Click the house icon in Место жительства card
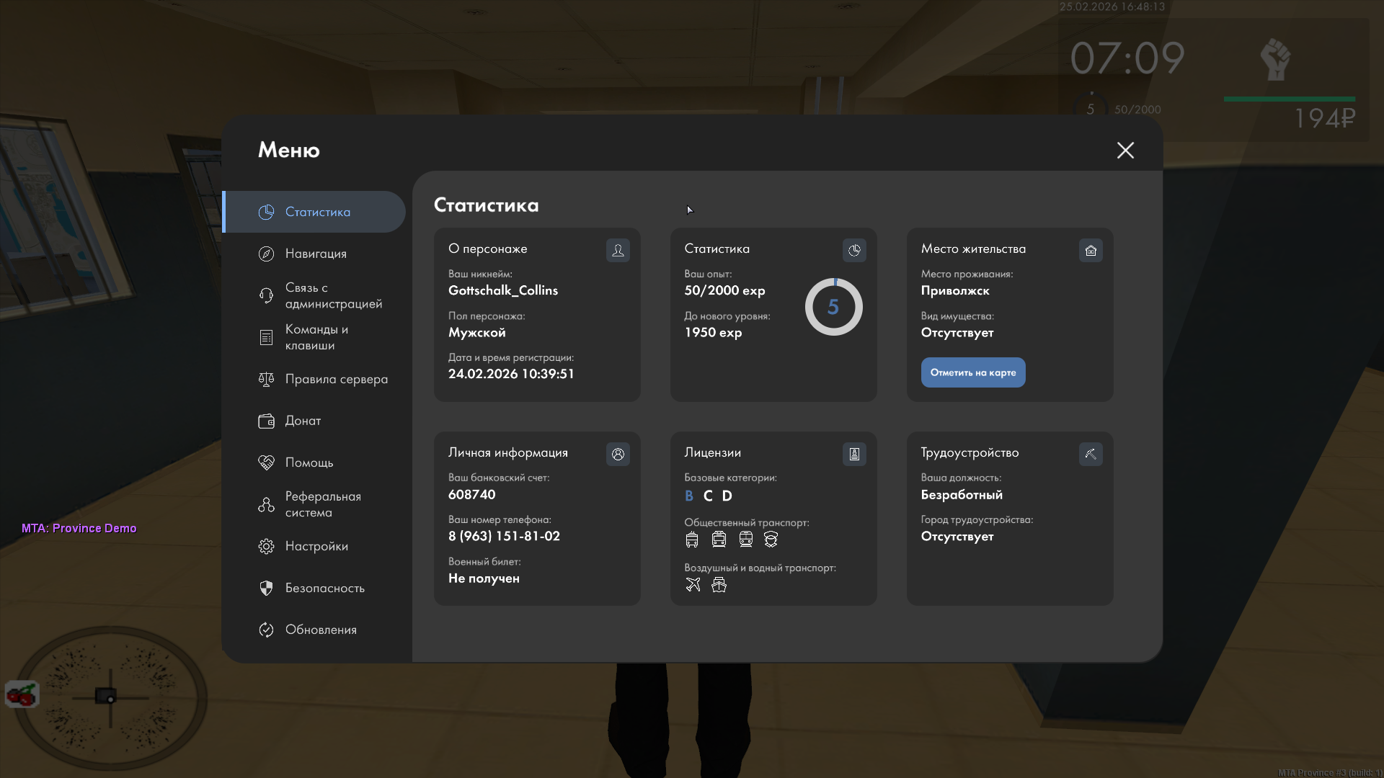Image resolution: width=1384 pixels, height=778 pixels. click(x=1091, y=250)
